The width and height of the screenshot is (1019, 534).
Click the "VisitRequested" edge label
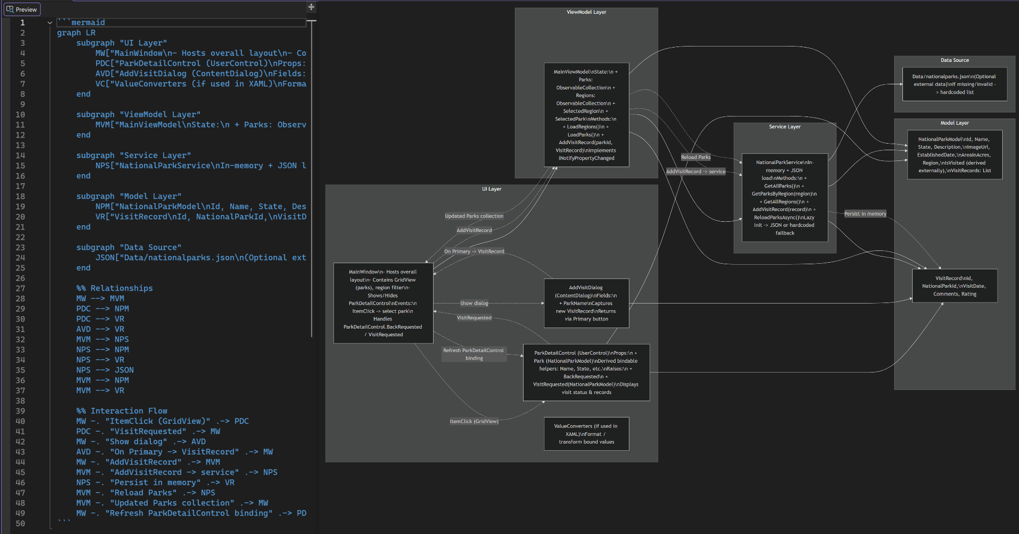[474, 318]
